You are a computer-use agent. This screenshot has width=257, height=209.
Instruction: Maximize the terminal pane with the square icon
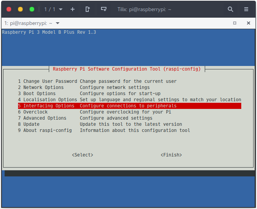click(x=235, y=23)
